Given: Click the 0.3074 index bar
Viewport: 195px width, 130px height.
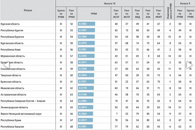Looking at the screenshot, I should point(85,107).
